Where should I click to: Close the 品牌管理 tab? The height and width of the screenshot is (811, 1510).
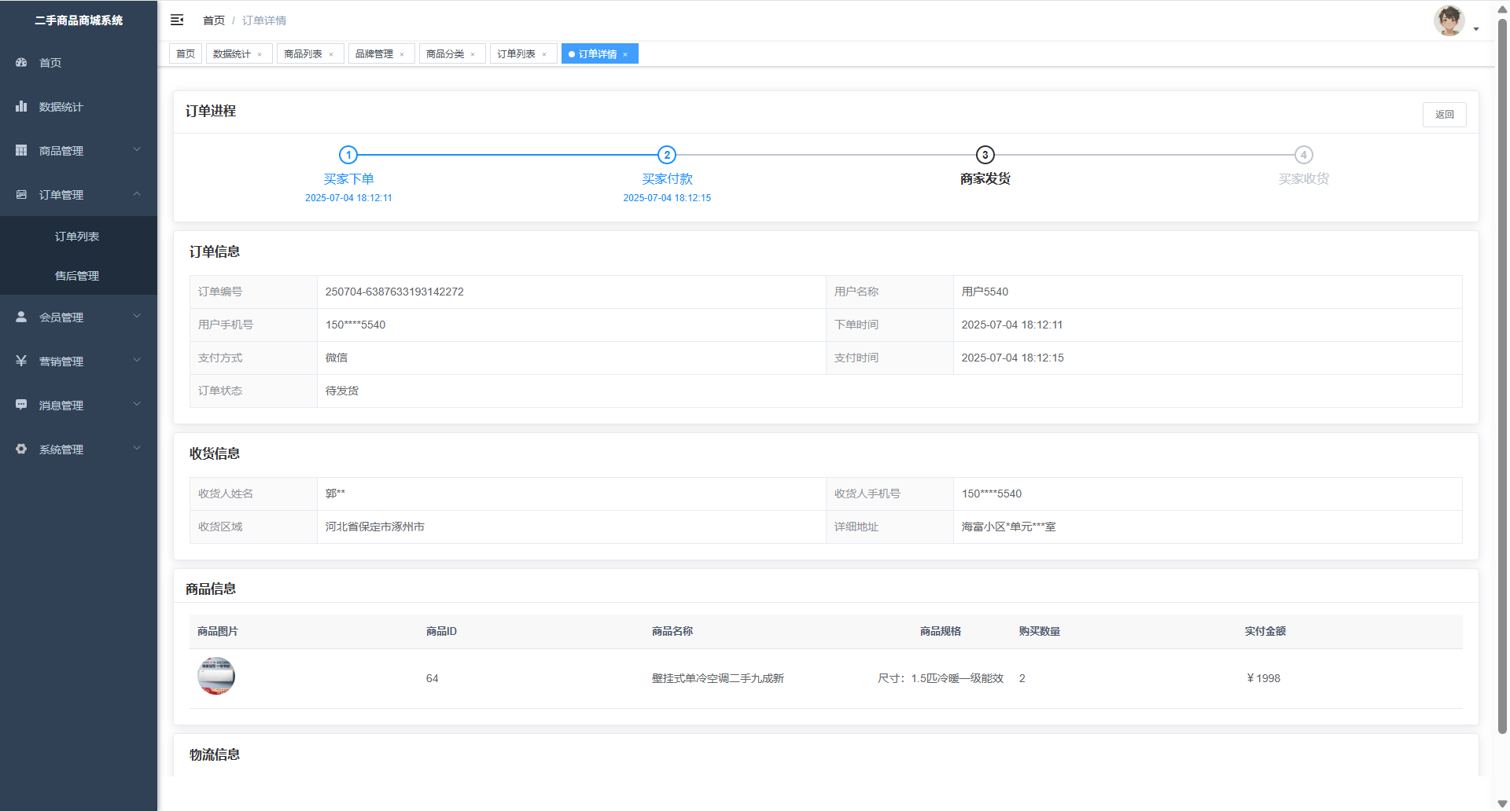point(402,54)
